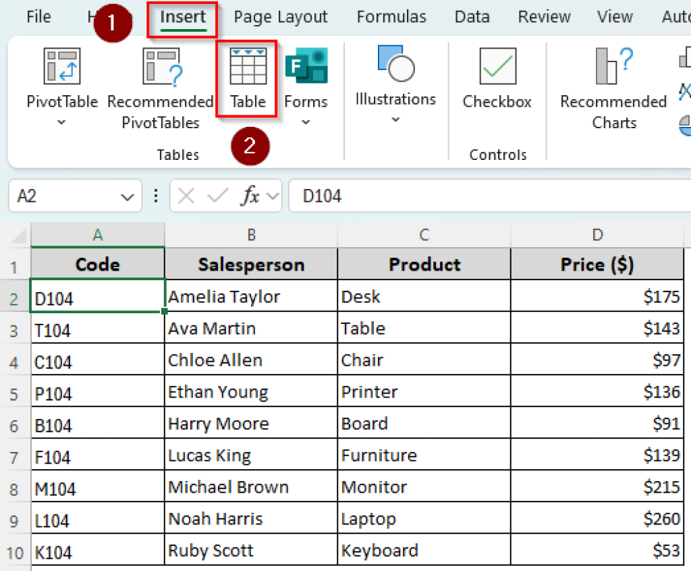
Task: Click the Forms icon
Action: pos(306,65)
